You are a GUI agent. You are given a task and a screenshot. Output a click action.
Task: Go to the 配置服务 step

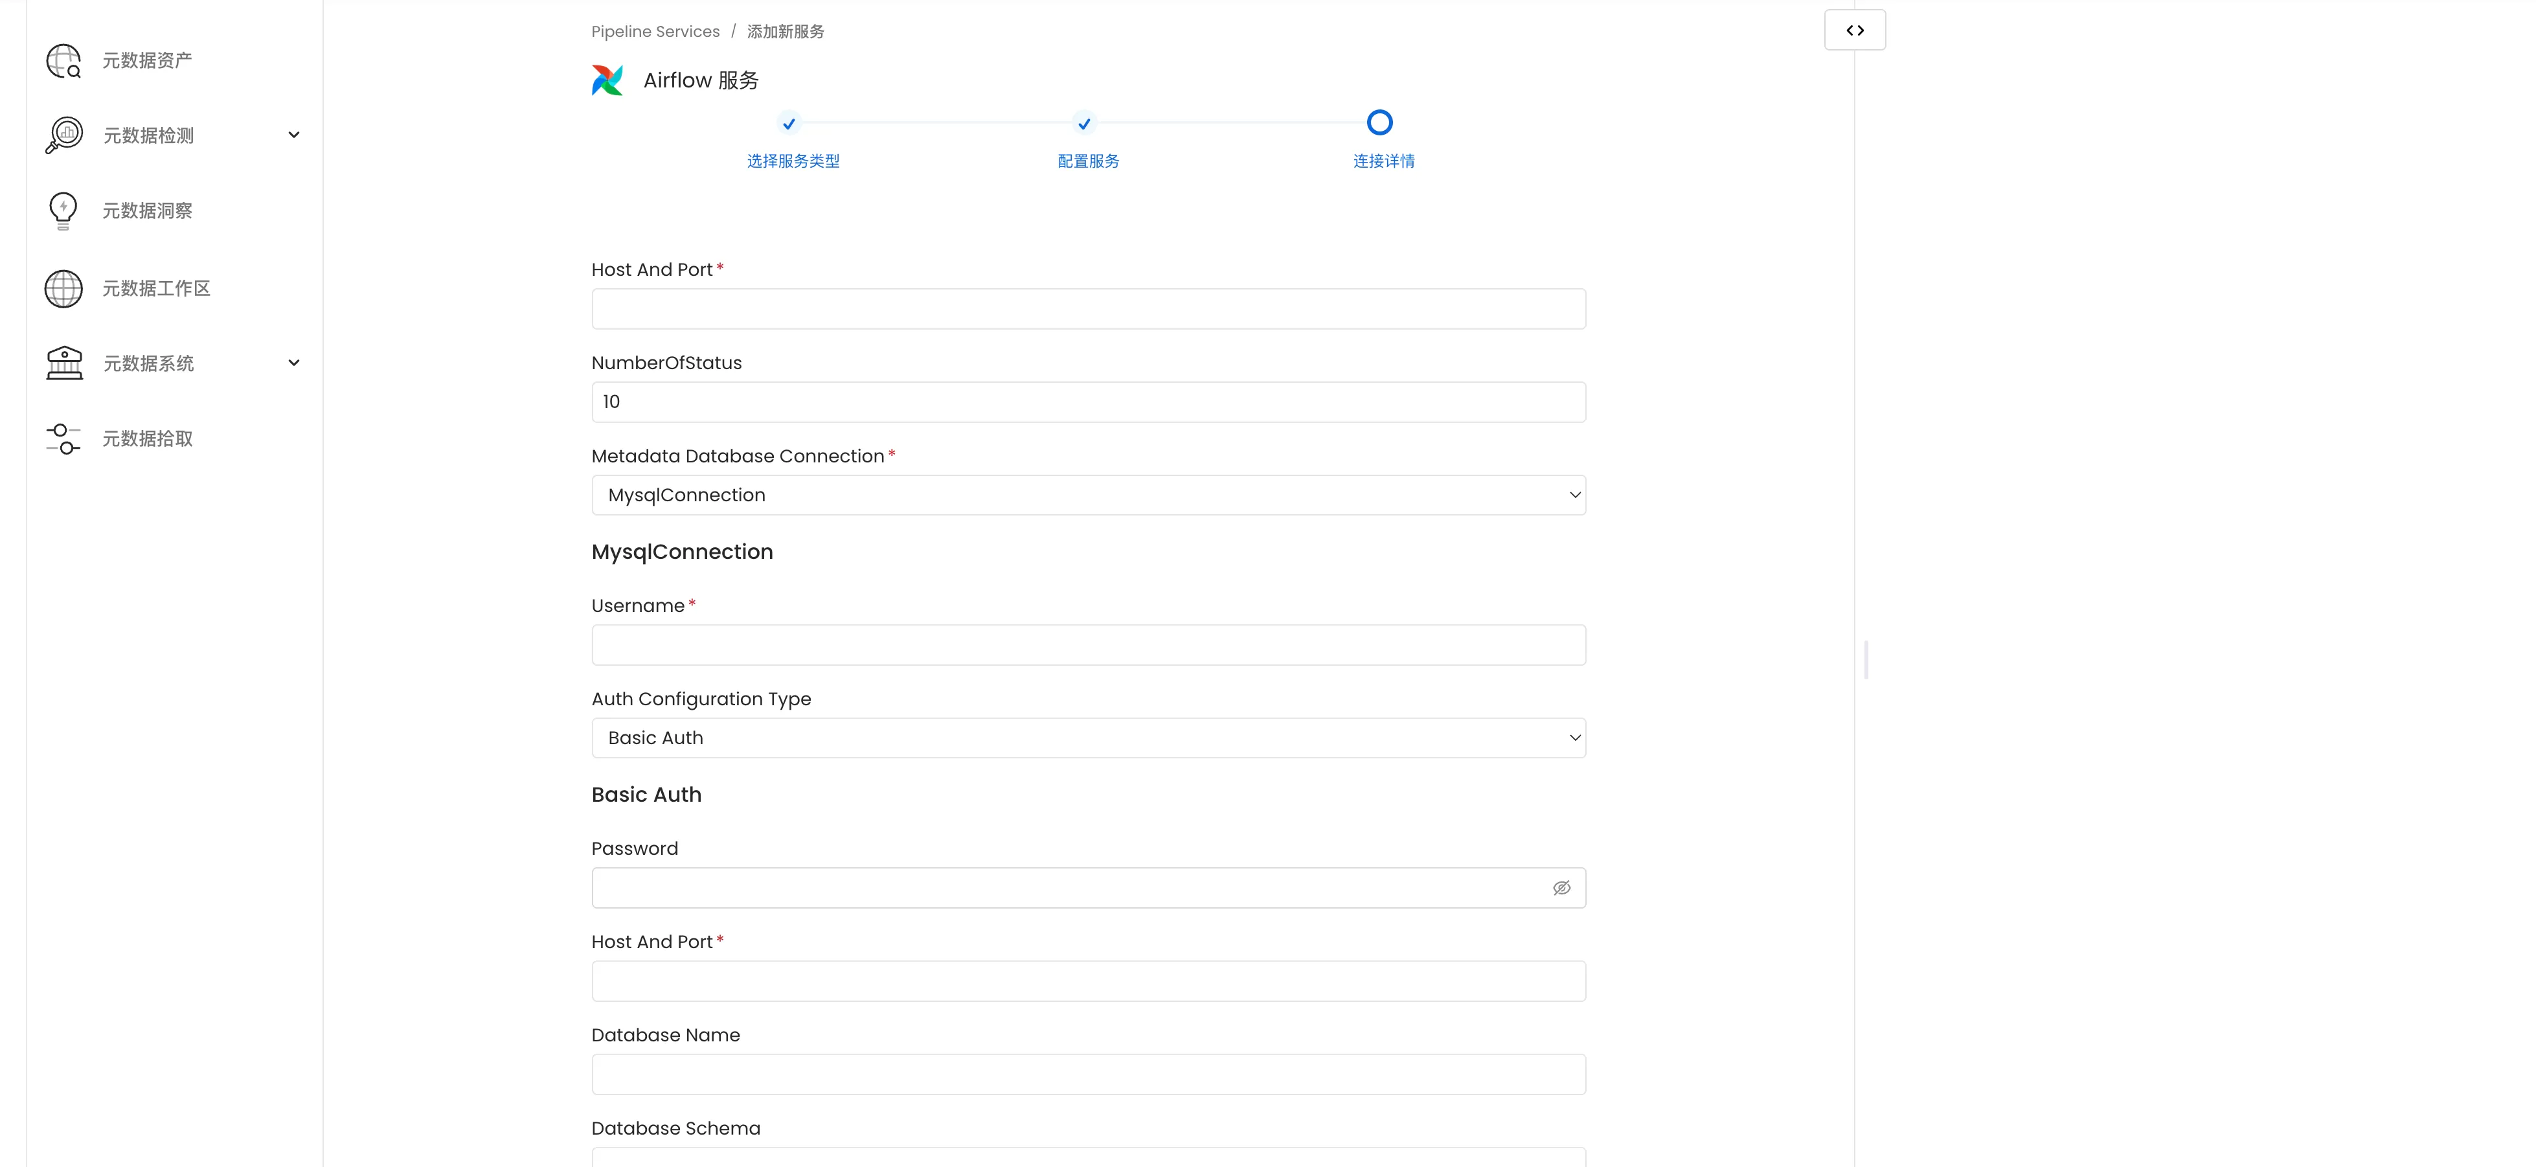1084,124
